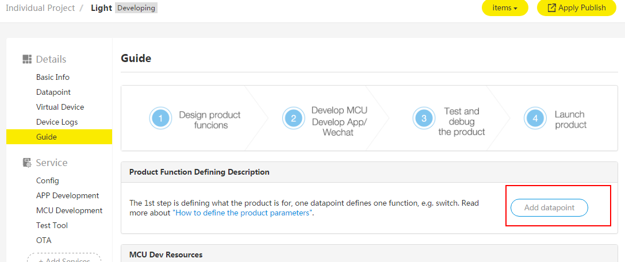Click the Apply Publish external-link icon
625x262 pixels.
[x=552, y=8]
